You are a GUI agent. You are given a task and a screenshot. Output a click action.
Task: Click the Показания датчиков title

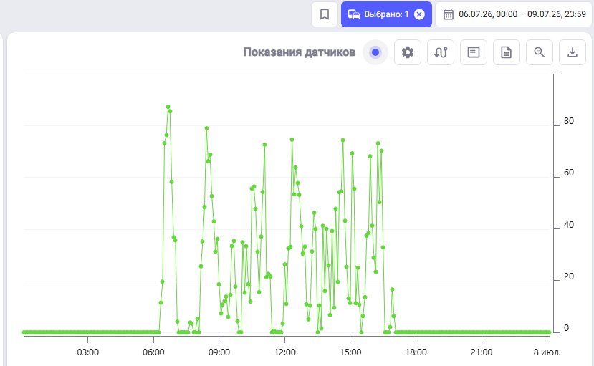300,52
